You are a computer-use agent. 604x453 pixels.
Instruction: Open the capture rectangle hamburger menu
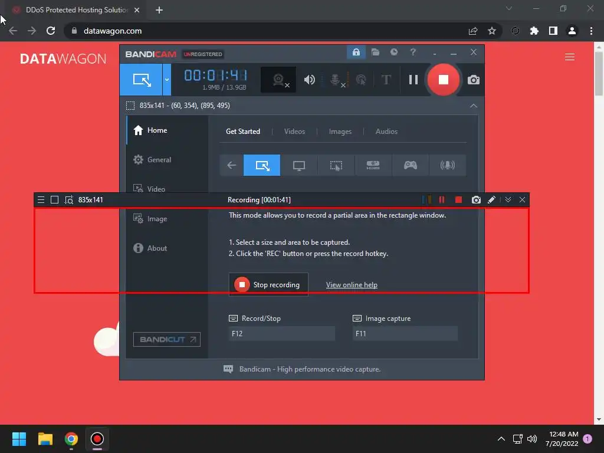click(x=41, y=199)
